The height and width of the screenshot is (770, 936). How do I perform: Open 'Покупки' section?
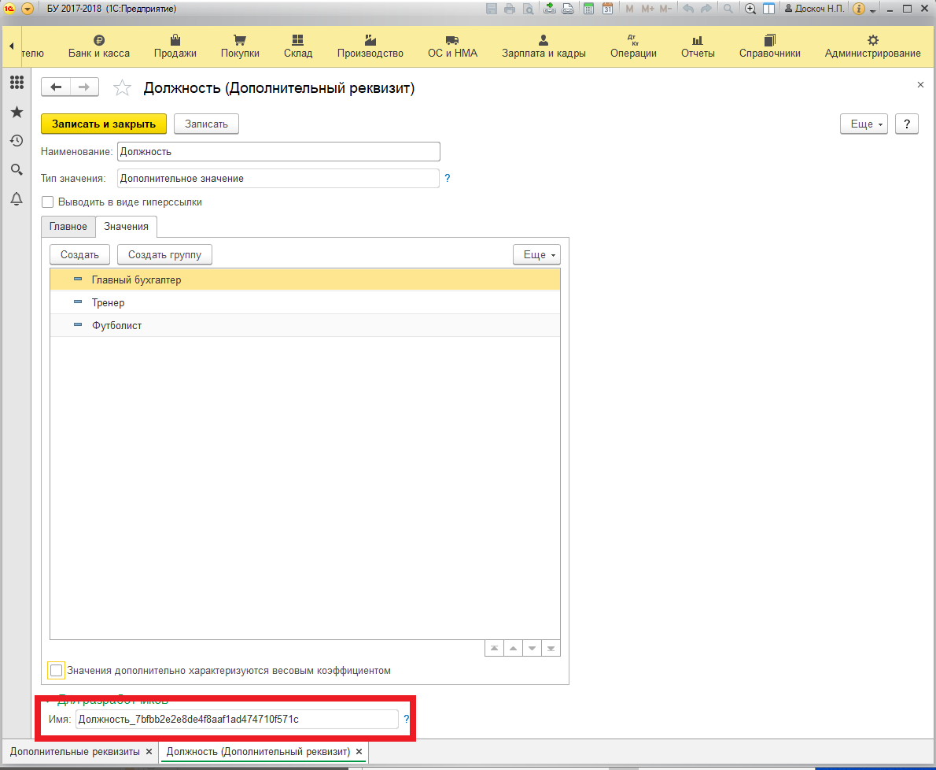tap(240, 46)
